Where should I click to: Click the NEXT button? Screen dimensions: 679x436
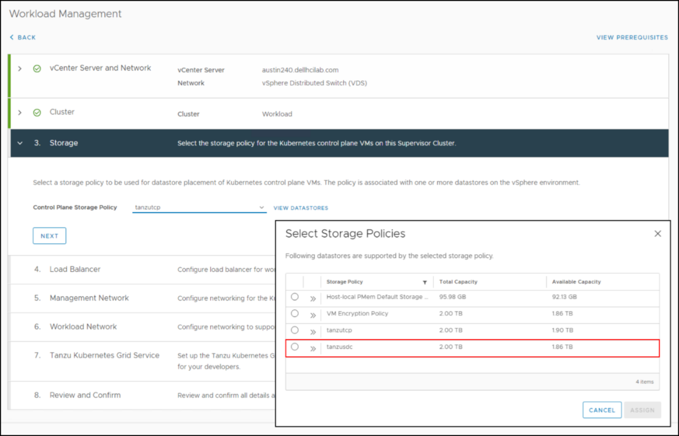49,236
